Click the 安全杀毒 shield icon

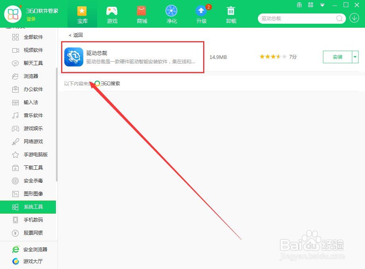tap(15, 181)
